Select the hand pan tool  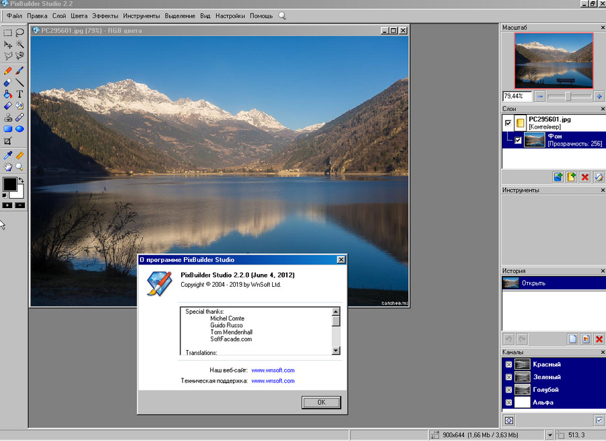(7, 167)
